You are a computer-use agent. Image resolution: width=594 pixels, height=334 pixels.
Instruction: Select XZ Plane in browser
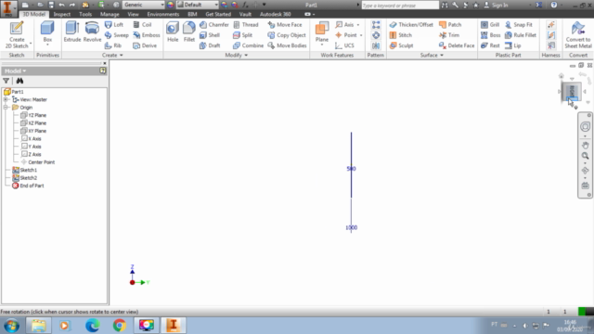tap(33, 123)
